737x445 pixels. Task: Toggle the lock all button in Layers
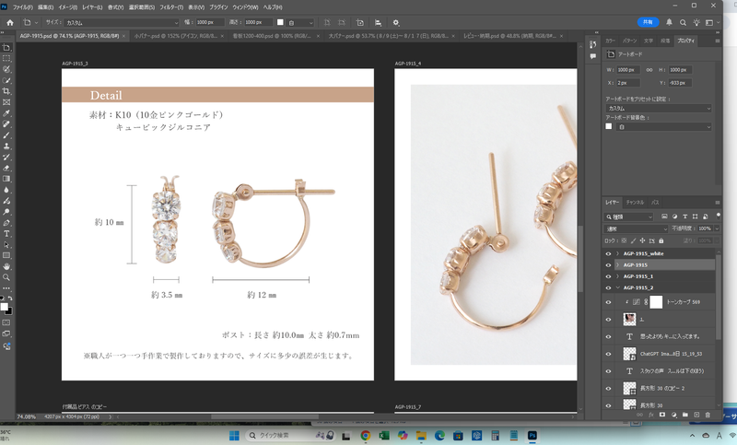coord(661,240)
